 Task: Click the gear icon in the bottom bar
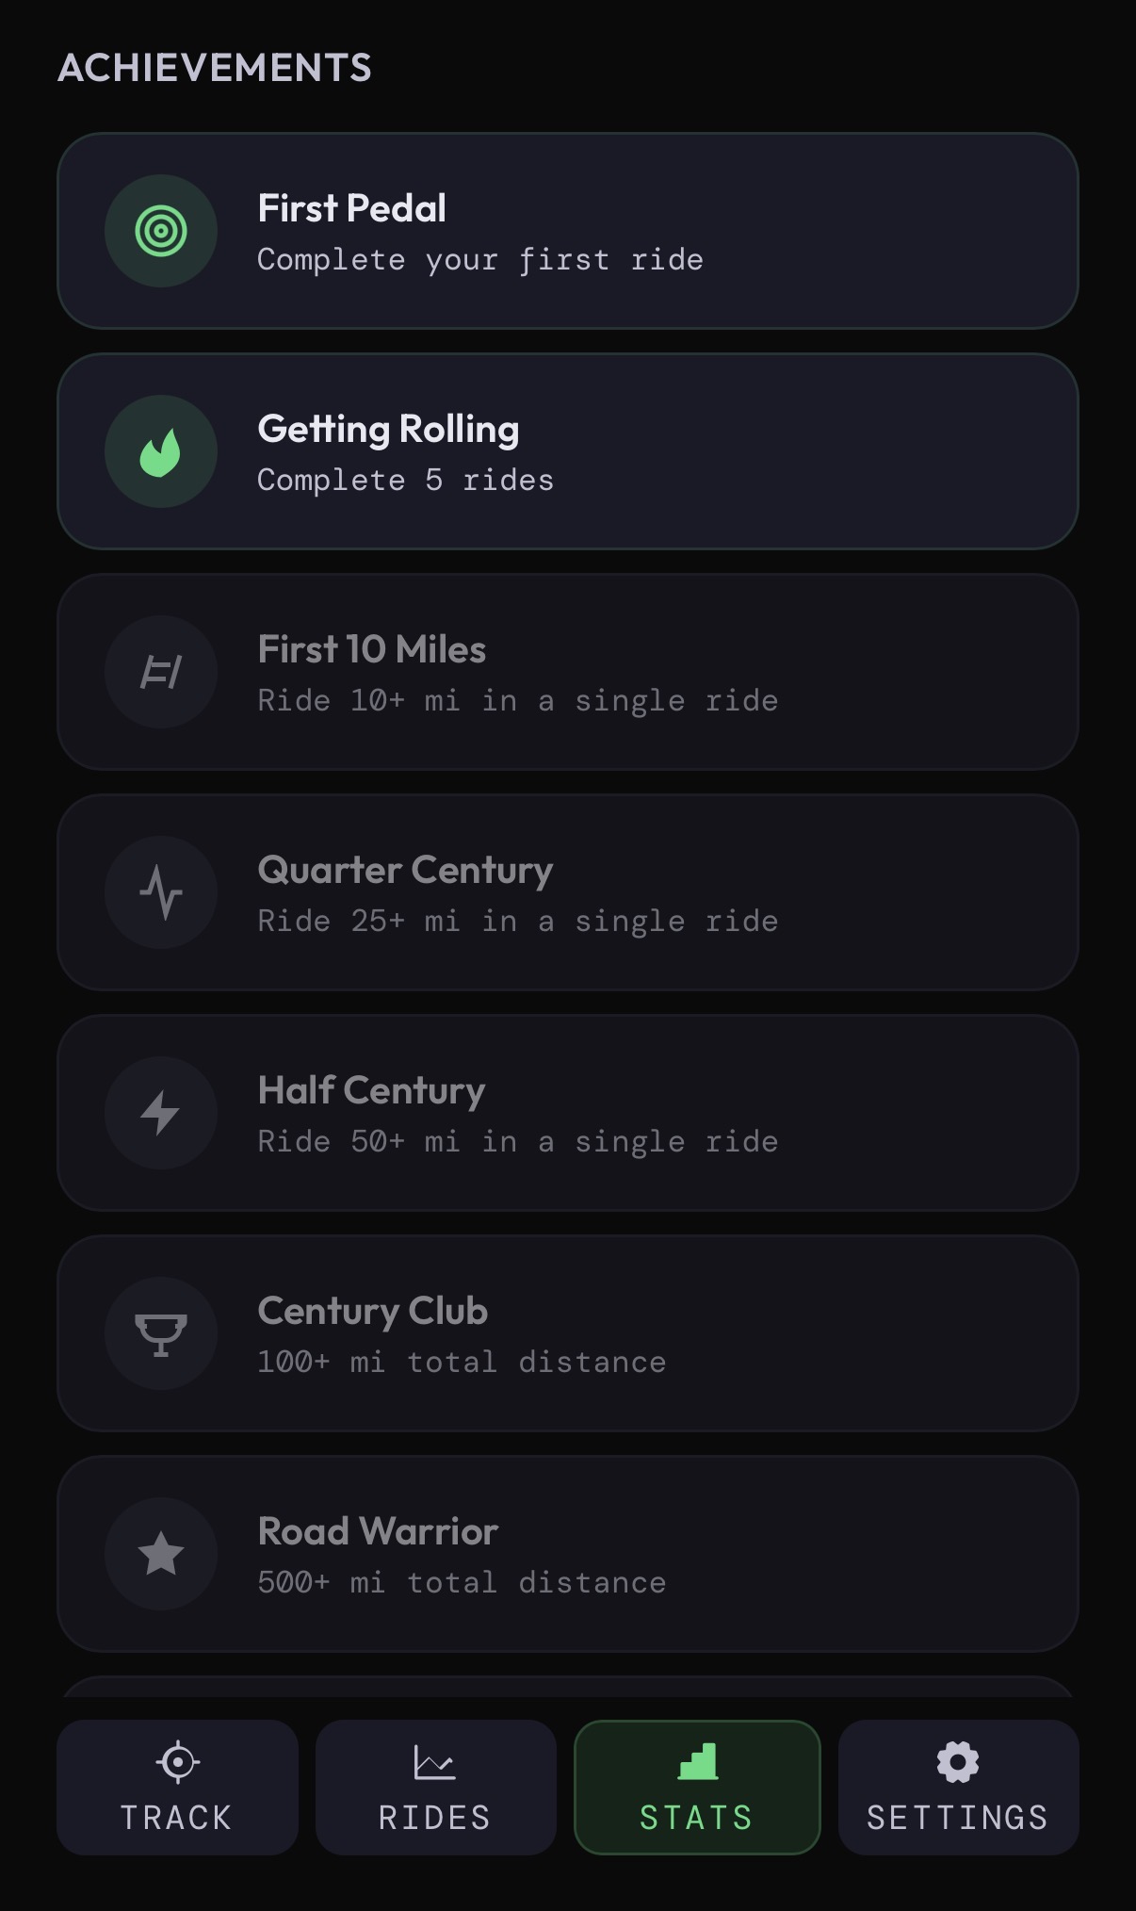tap(958, 1762)
